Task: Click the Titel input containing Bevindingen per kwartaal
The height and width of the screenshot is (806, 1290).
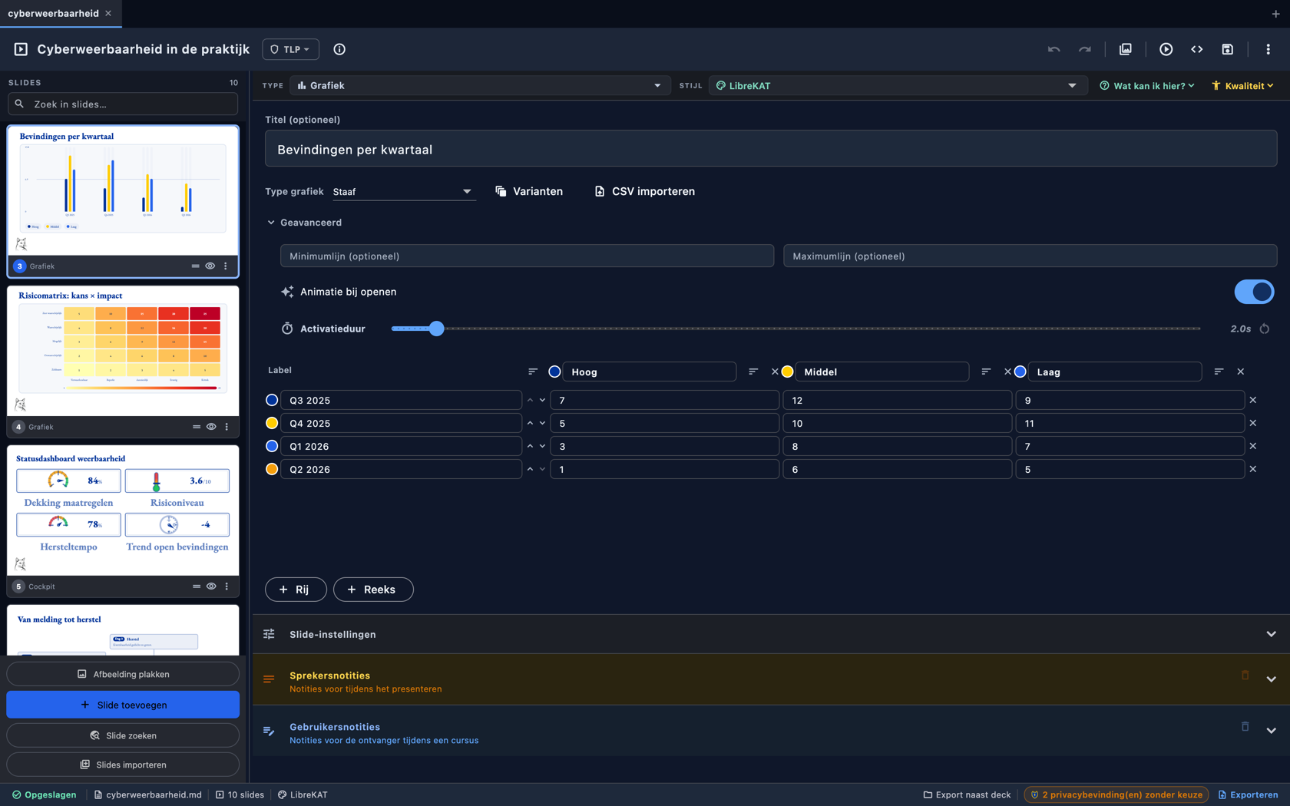Action: (x=771, y=149)
